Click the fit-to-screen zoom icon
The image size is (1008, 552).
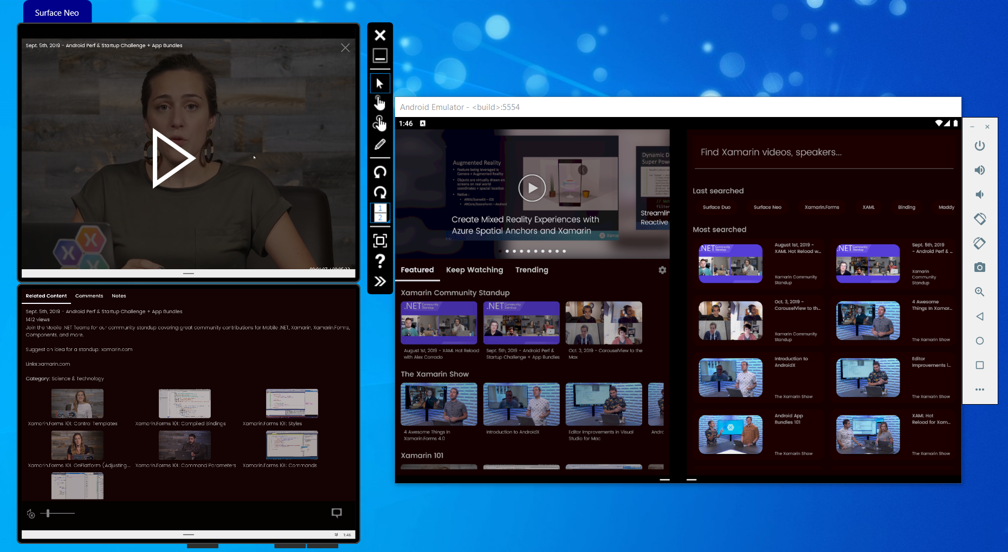click(380, 241)
